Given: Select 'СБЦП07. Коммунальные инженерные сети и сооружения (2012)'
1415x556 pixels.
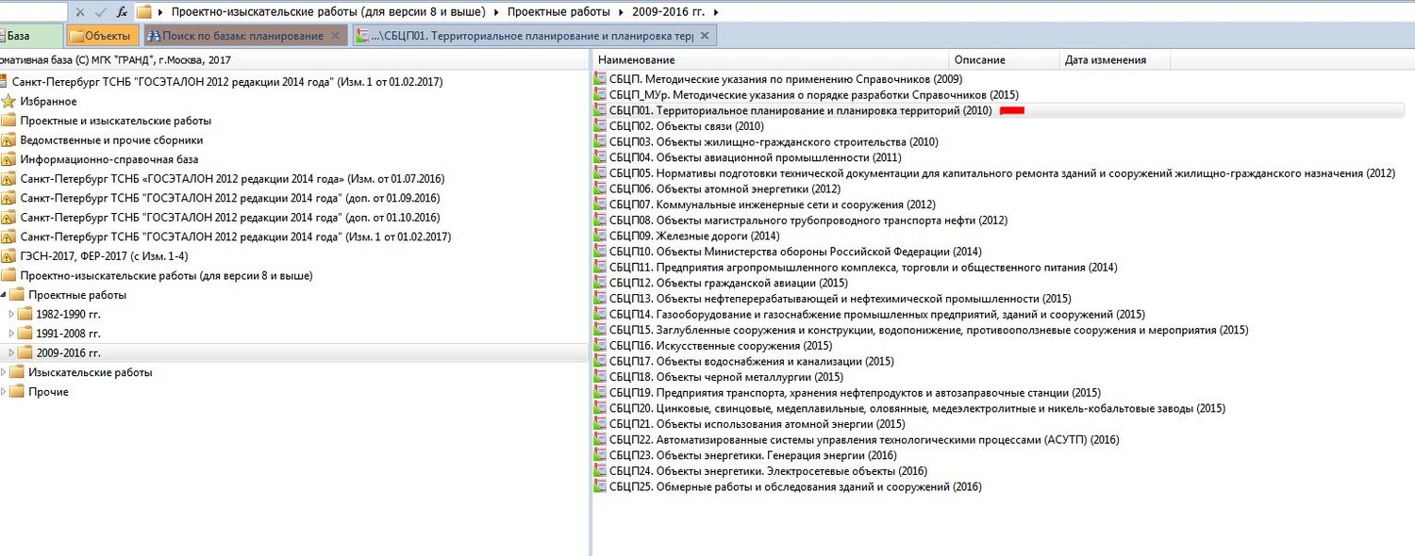Looking at the screenshot, I should [773, 204].
